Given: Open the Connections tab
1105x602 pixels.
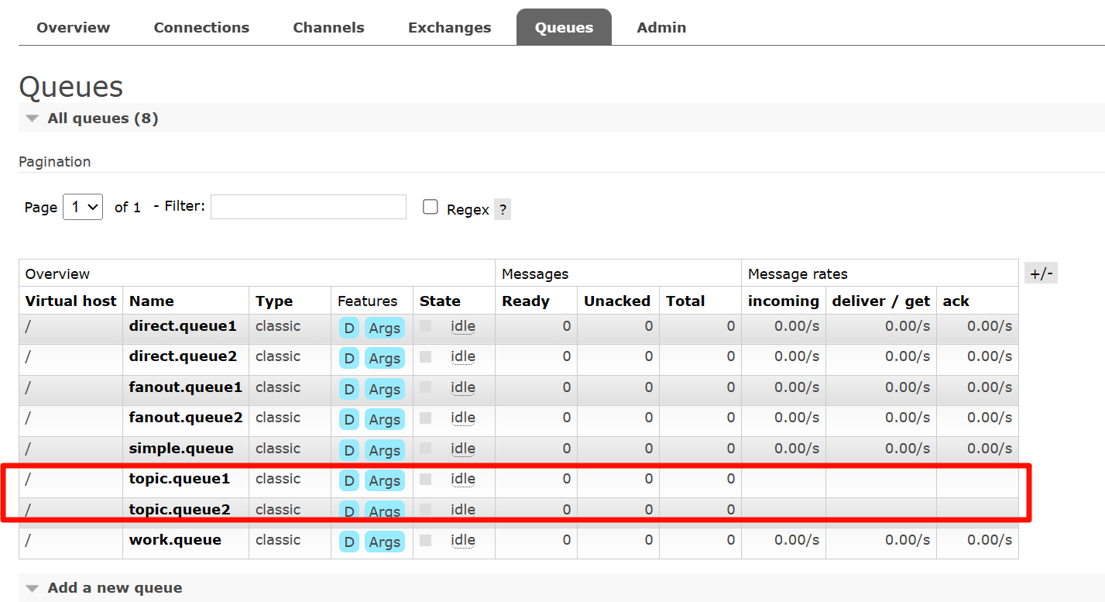Looking at the screenshot, I should click(x=201, y=27).
